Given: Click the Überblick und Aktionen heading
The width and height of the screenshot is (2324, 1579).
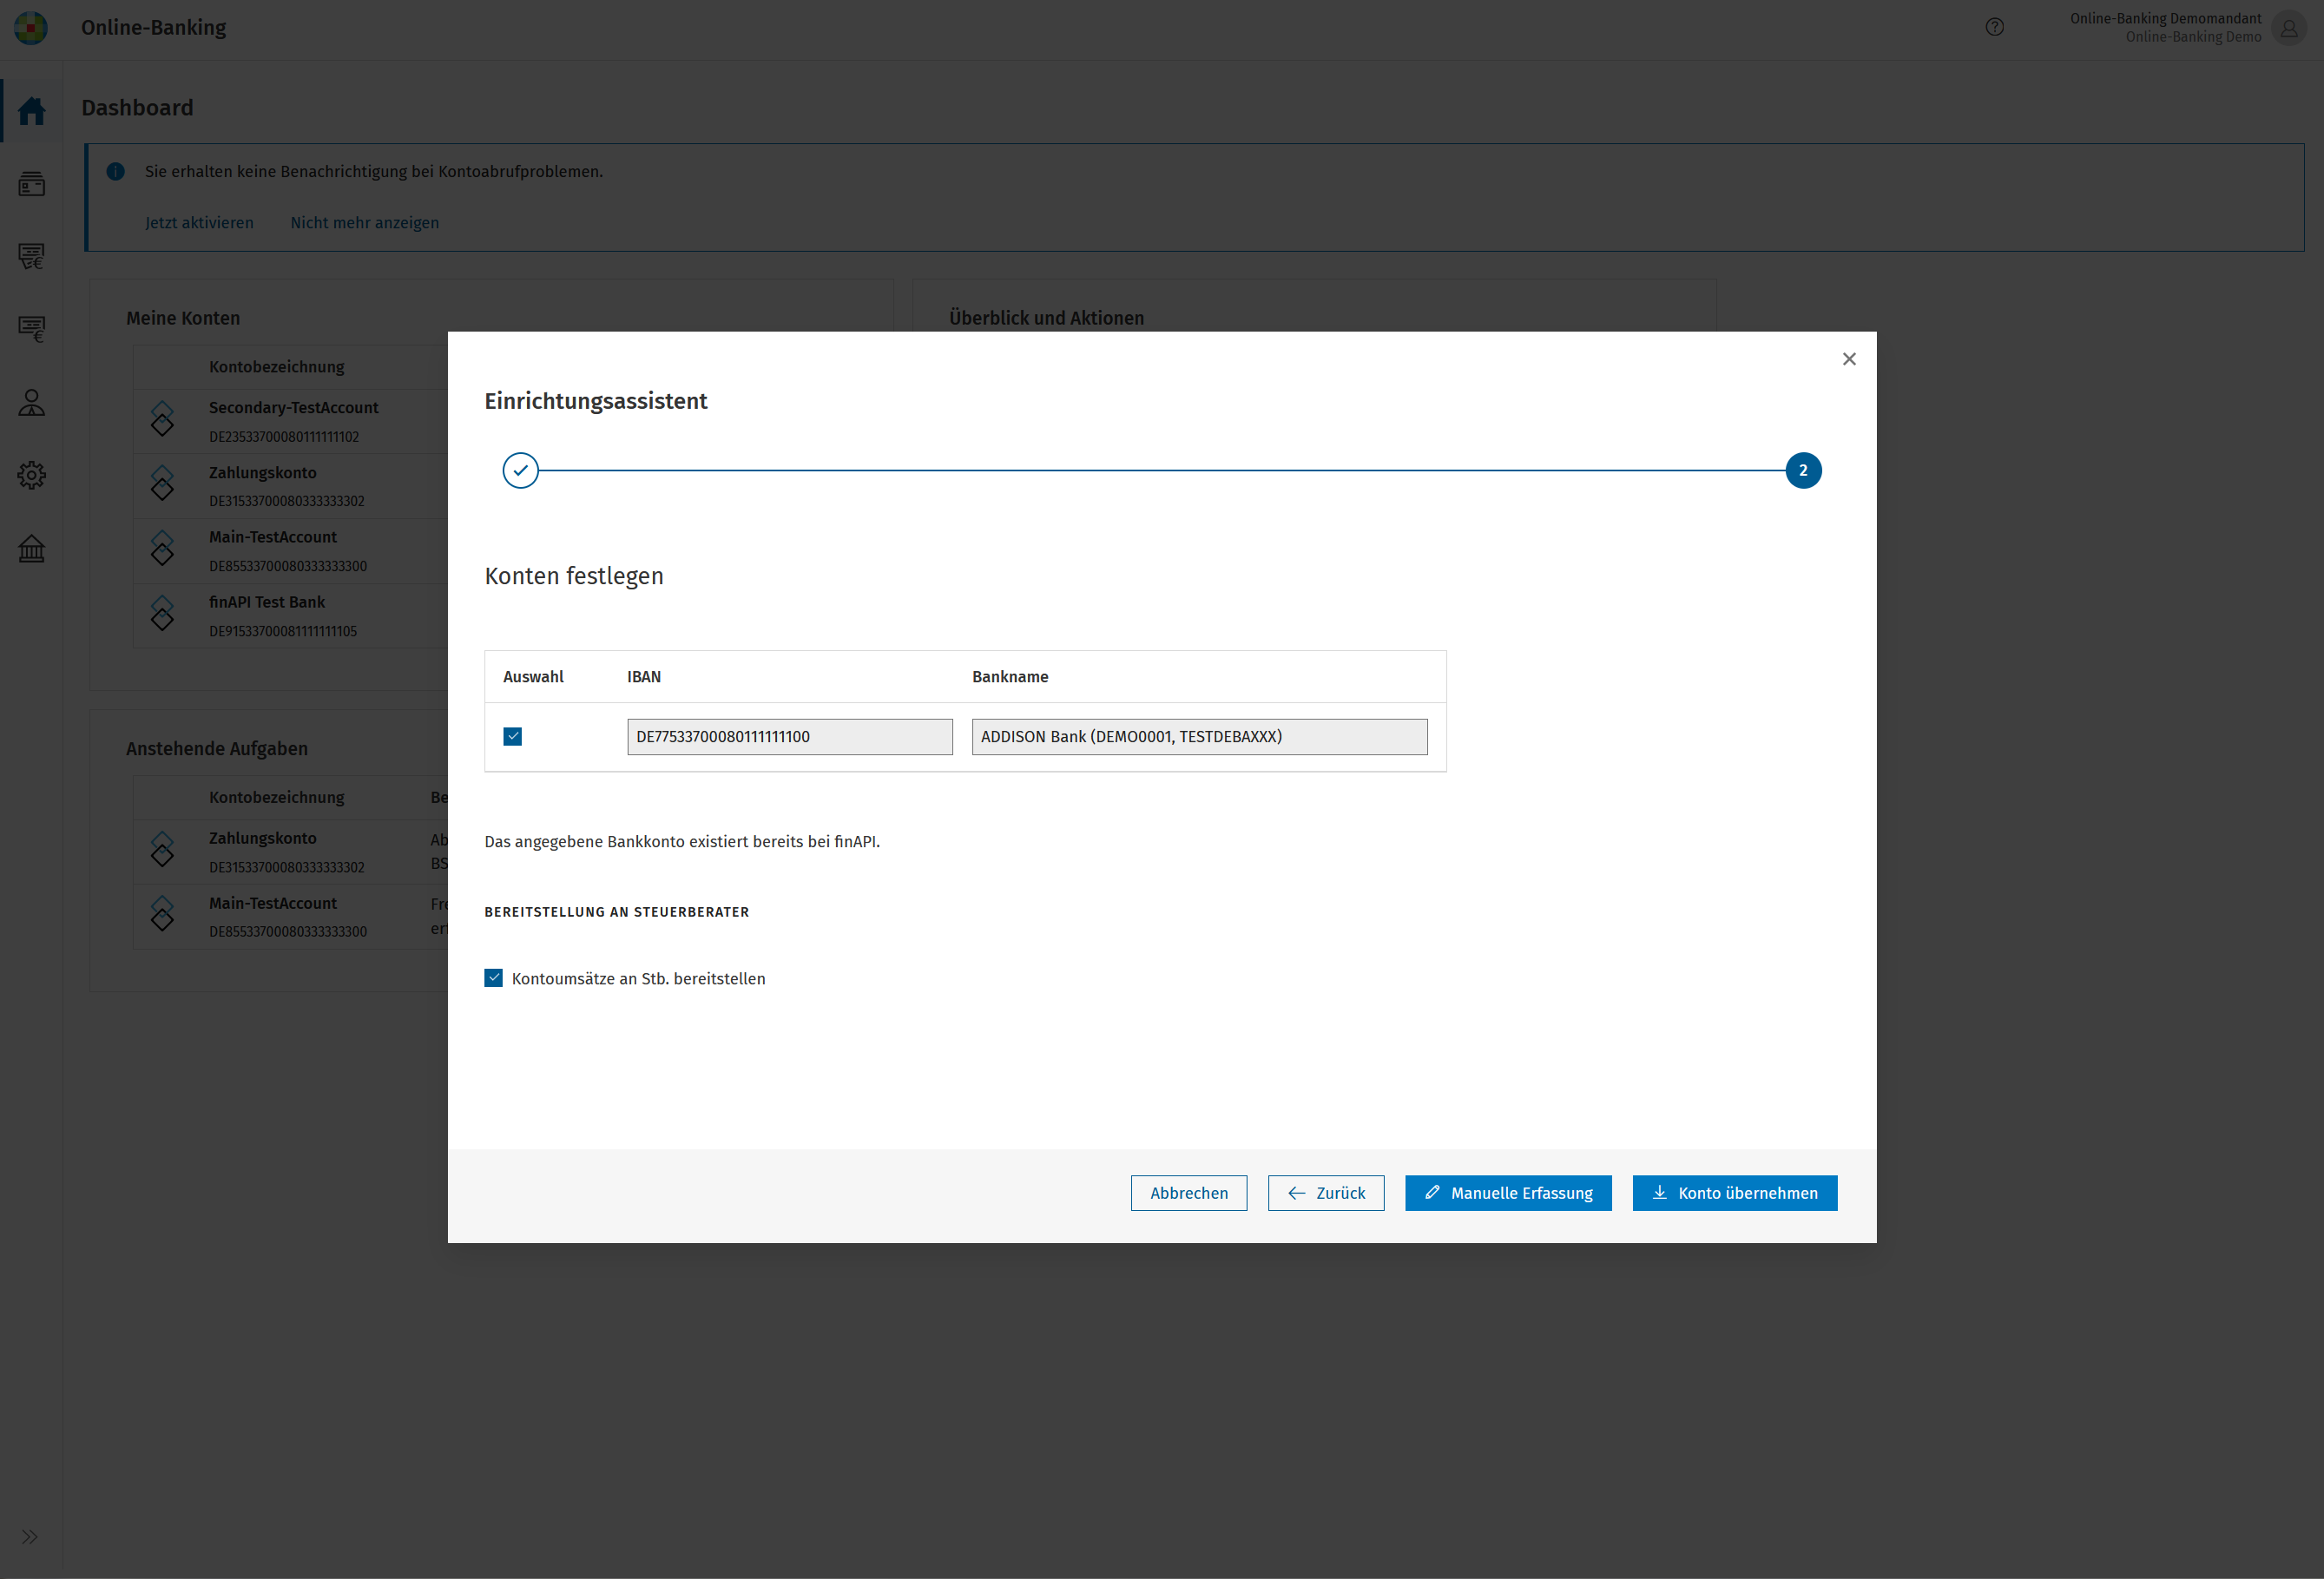Looking at the screenshot, I should click(1046, 318).
